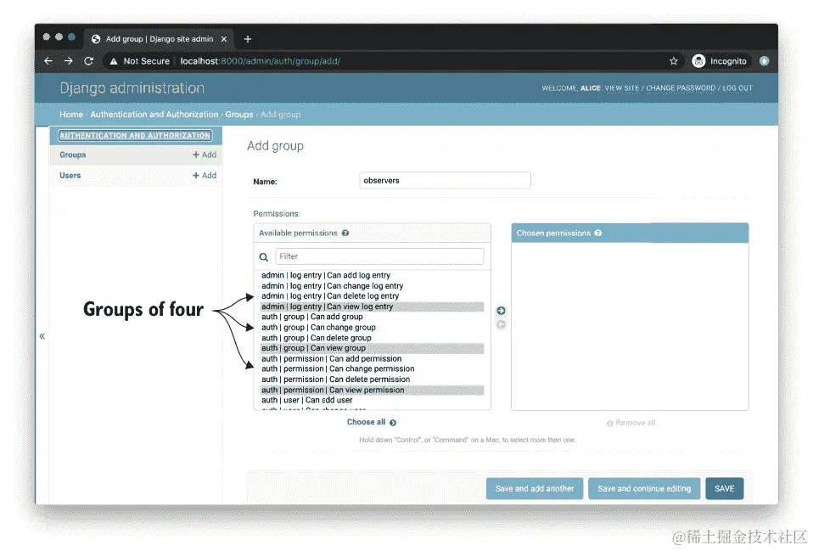
Task: Select 'admin | log entry | Can view log entry'
Action: coord(372,306)
